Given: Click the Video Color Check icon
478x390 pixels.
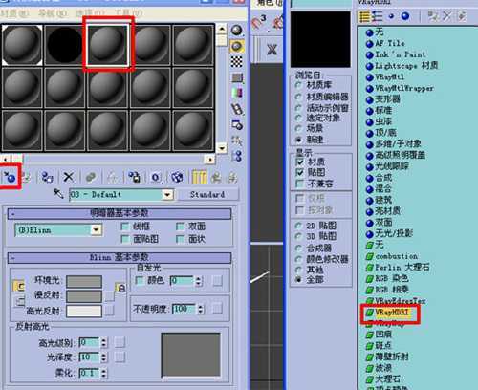Looking at the screenshot, I should pos(237,93).
